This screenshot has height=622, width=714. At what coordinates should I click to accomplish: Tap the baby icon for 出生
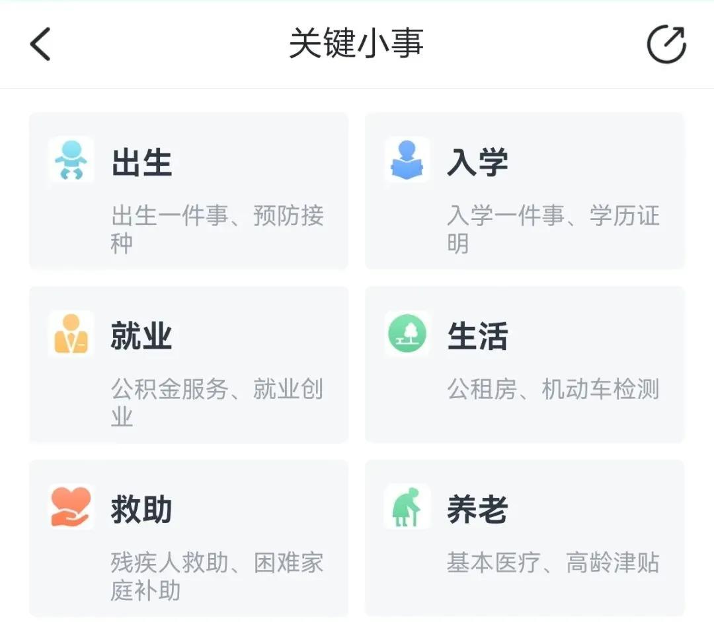coord(71,160)
